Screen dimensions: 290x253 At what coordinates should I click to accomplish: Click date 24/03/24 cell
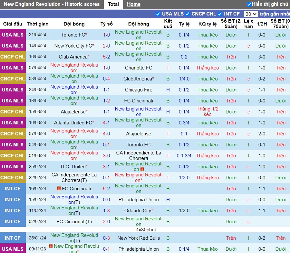point(37,90)
